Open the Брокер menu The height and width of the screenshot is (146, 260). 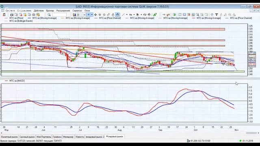pos(50,11)
